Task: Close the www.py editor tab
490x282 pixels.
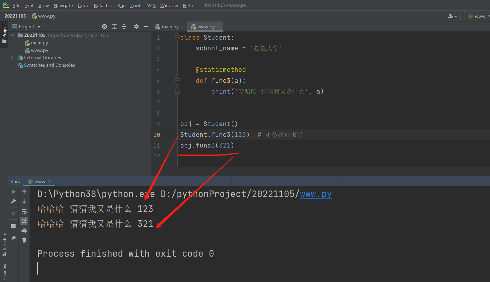Action: [x=219, y=27]
